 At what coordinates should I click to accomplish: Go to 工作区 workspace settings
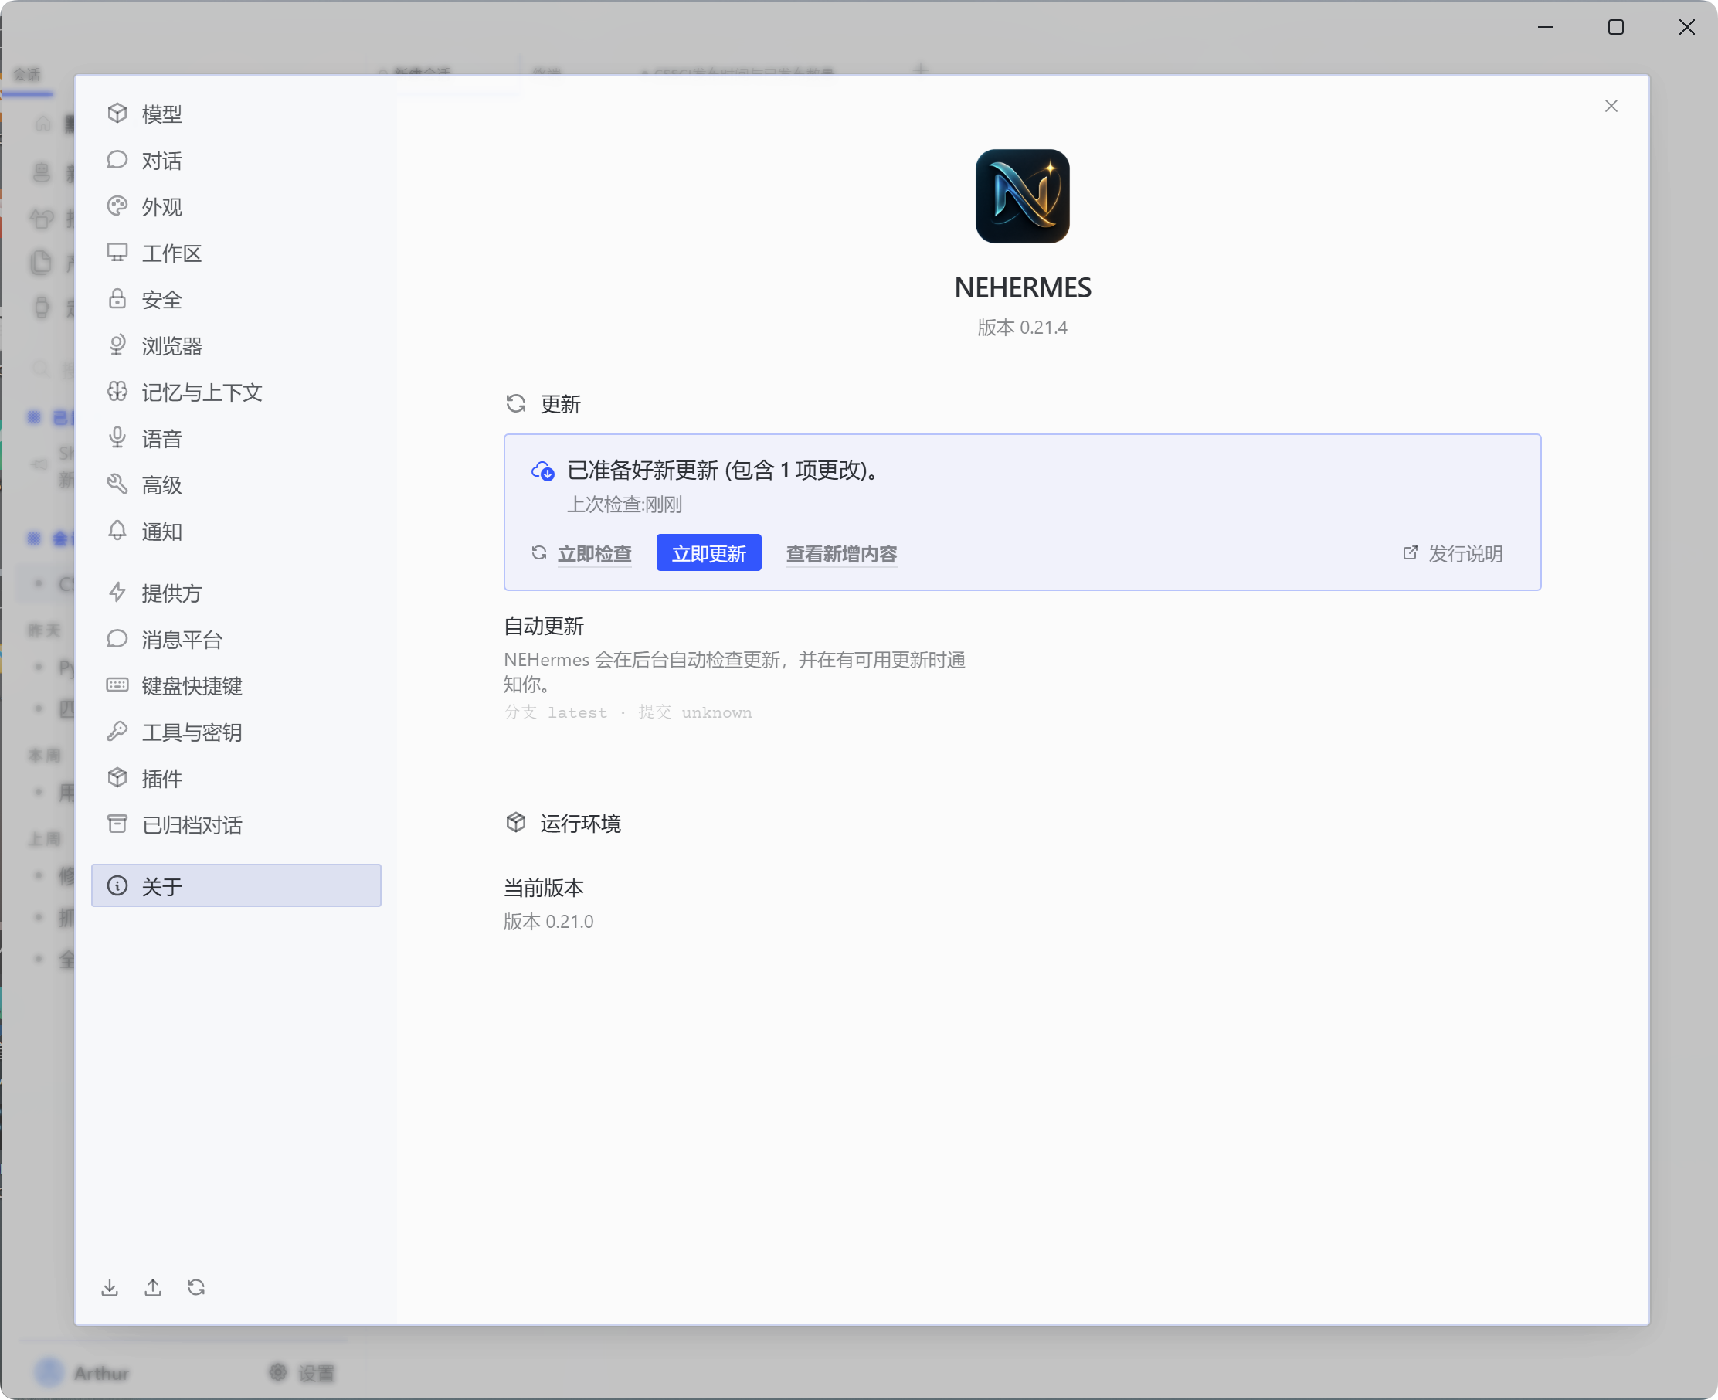tap(236, 253)
